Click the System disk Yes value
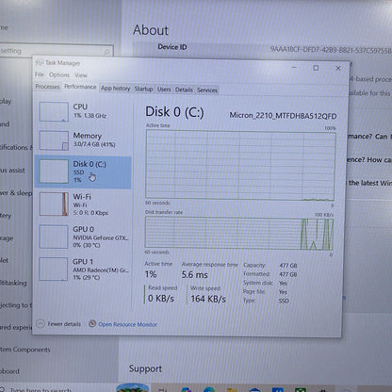Viewport: 392px width, 392px height. click(x=283, y=283)
